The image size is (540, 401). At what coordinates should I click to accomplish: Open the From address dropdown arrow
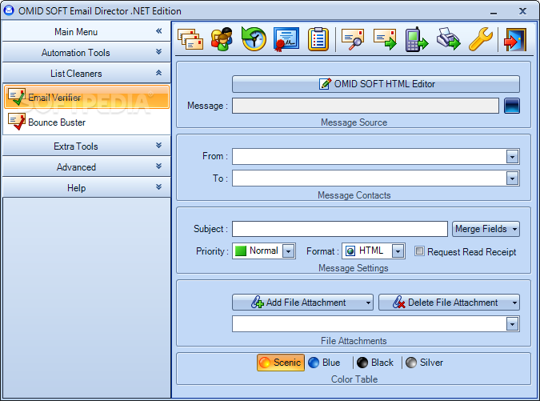[513, 157]
